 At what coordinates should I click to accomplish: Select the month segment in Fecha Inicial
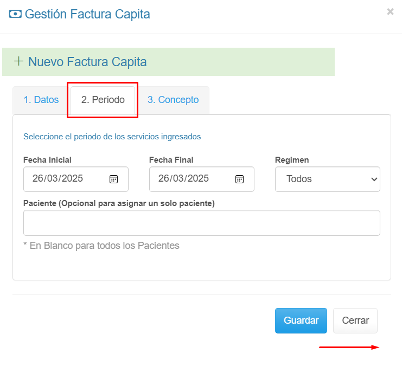click(x=53, y=178)
